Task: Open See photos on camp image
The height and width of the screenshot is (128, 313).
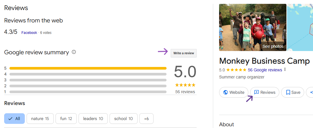Action: coord(273,46)
